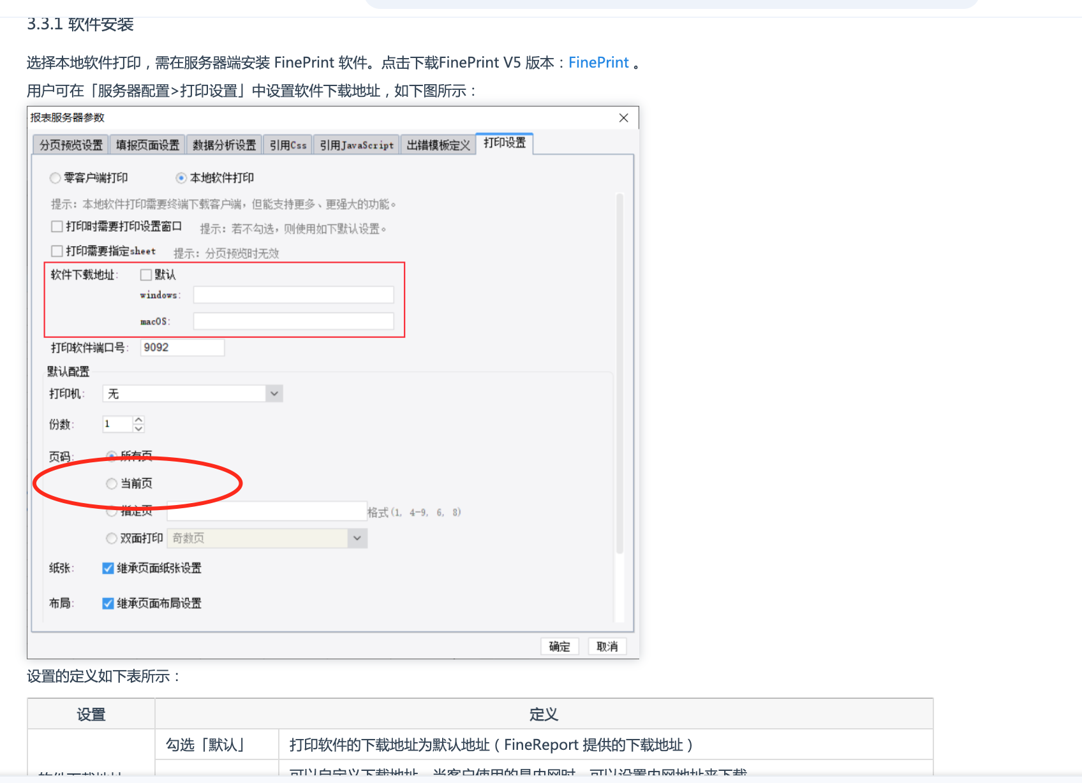Click the 3.3.1 软件安装 heading
The image size is (1082, 783).
tap(80, 24)
